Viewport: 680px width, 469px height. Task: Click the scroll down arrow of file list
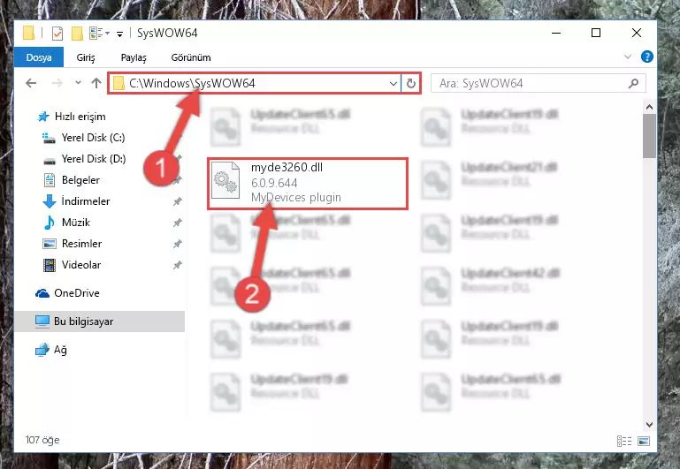649,424
